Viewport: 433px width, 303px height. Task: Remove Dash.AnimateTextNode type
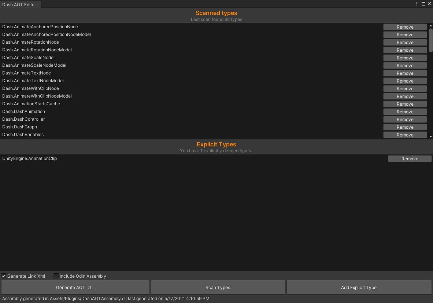[405, 73]
